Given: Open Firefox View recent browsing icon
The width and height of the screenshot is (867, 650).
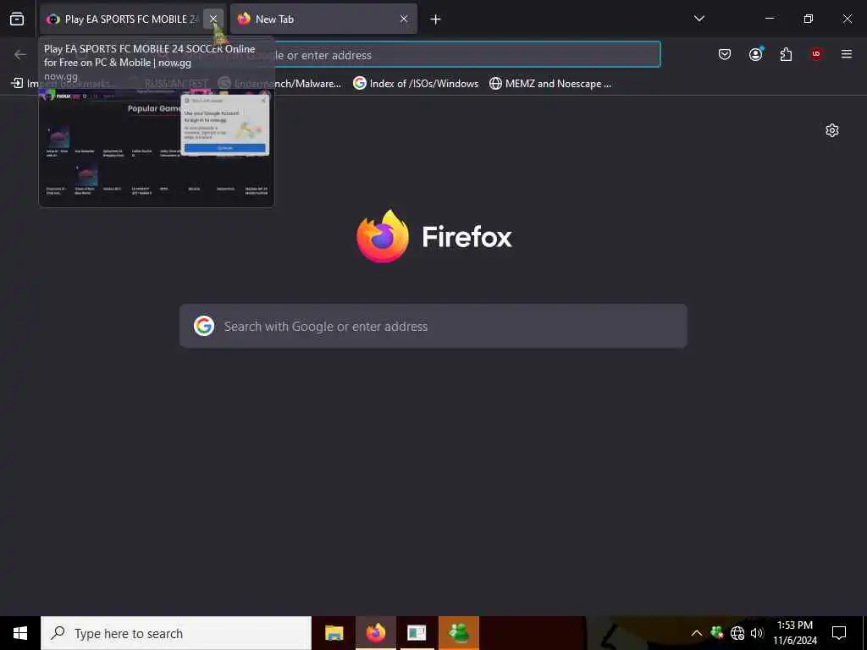Looking at the screenshot, I should (x=17, y=19).
